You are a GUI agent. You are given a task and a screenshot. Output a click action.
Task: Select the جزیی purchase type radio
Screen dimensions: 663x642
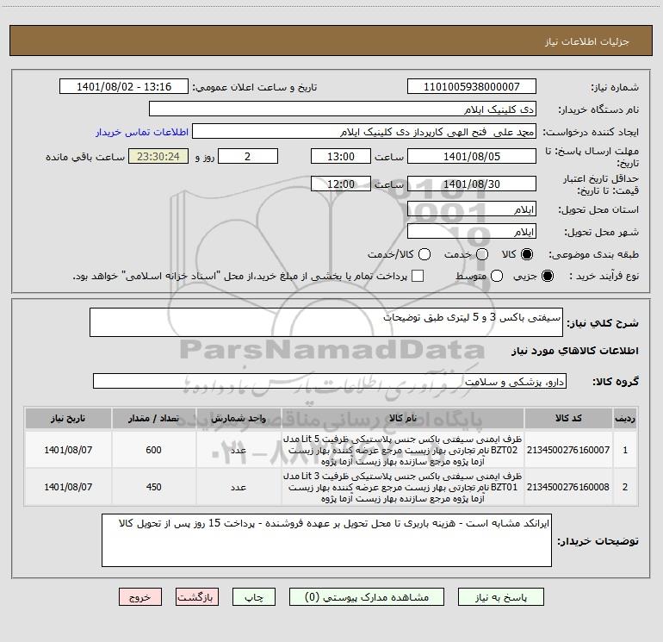coord(548,276)
